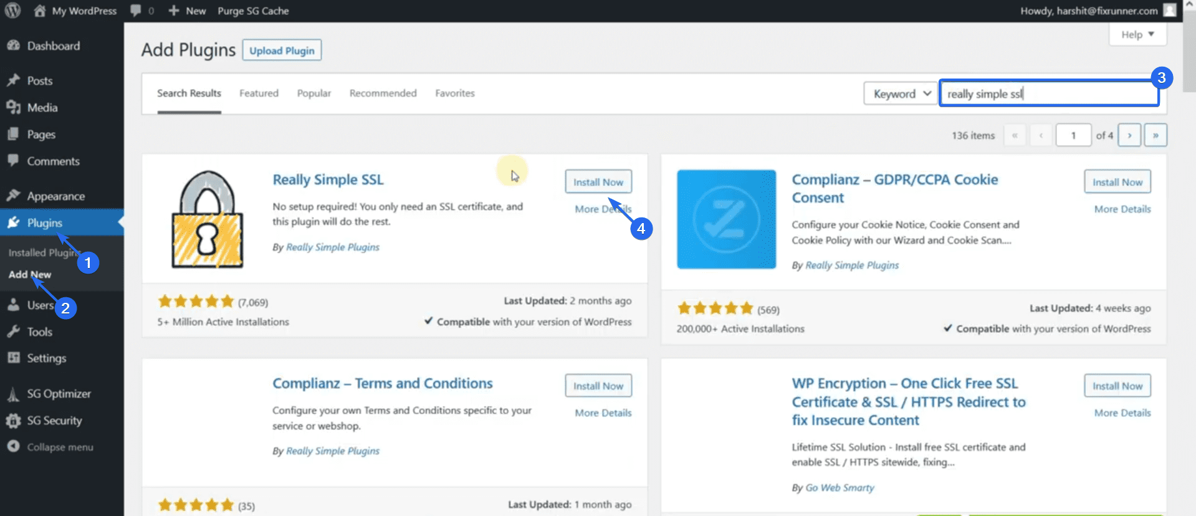Screen dimensions: 1196x516
Task: Open More Details for Complianz GDPR/CCPA
Action: coord(1122,209)
